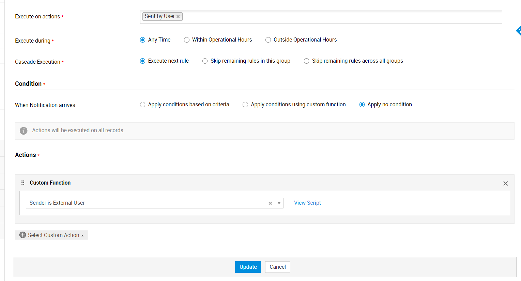Click the drag handle beside Custom Function
Screen dimensions: 521x281
coord(23,183)
